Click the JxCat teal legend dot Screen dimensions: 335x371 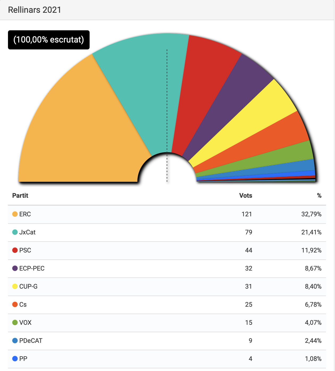15,232
